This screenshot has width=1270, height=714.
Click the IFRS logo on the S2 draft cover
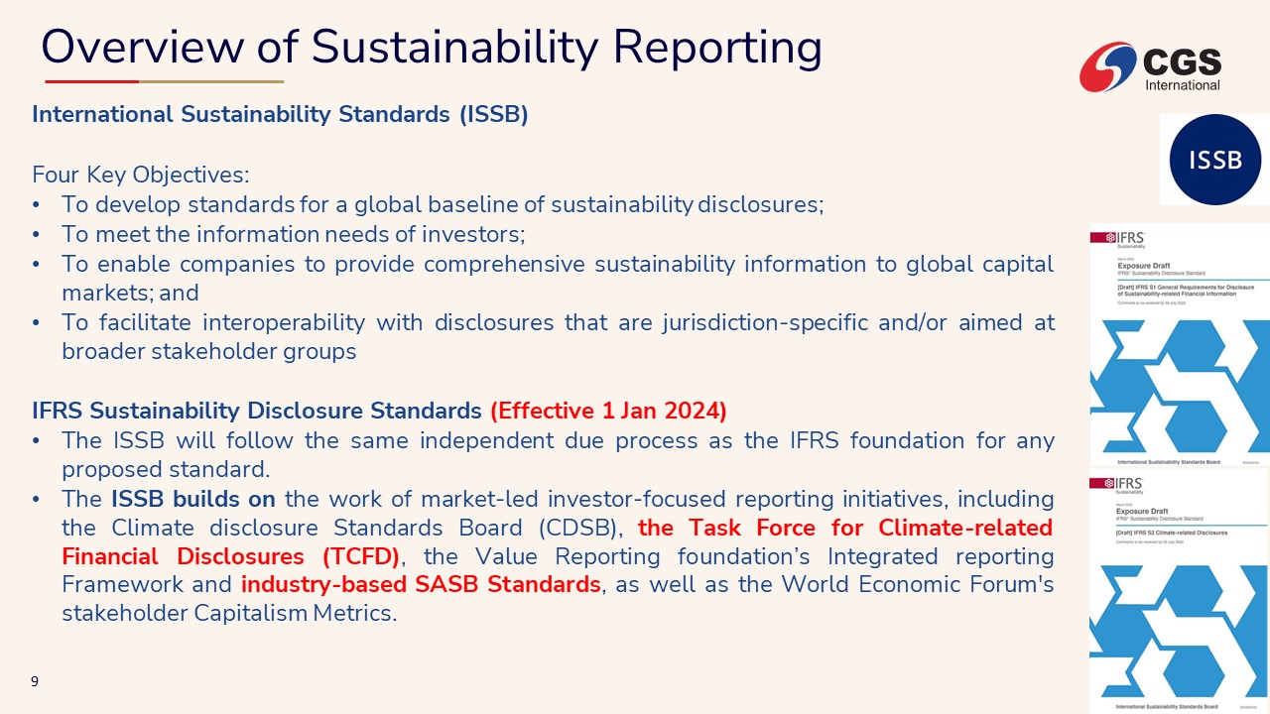(x=1118, y=484)
